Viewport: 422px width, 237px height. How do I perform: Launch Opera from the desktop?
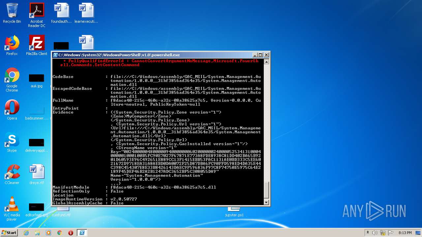coord(12,110)
